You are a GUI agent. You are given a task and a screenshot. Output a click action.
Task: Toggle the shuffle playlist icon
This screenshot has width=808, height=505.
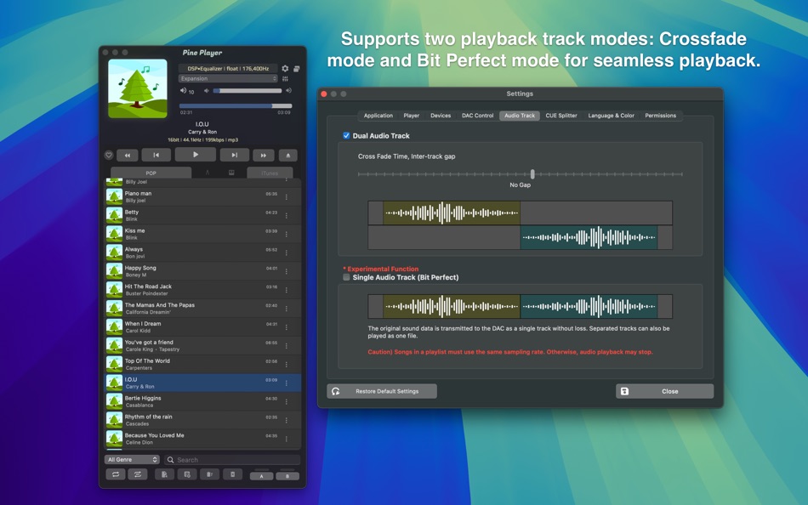138,474
